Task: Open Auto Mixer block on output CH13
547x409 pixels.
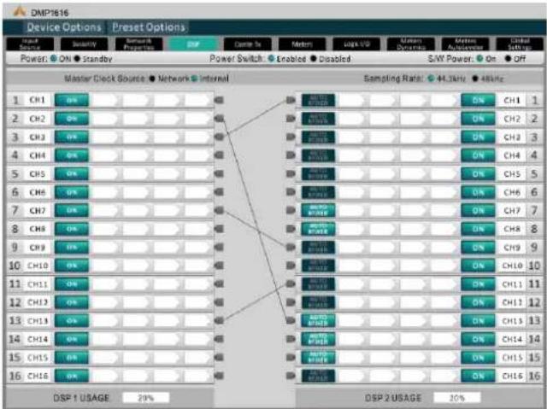Action: point(318,320)
